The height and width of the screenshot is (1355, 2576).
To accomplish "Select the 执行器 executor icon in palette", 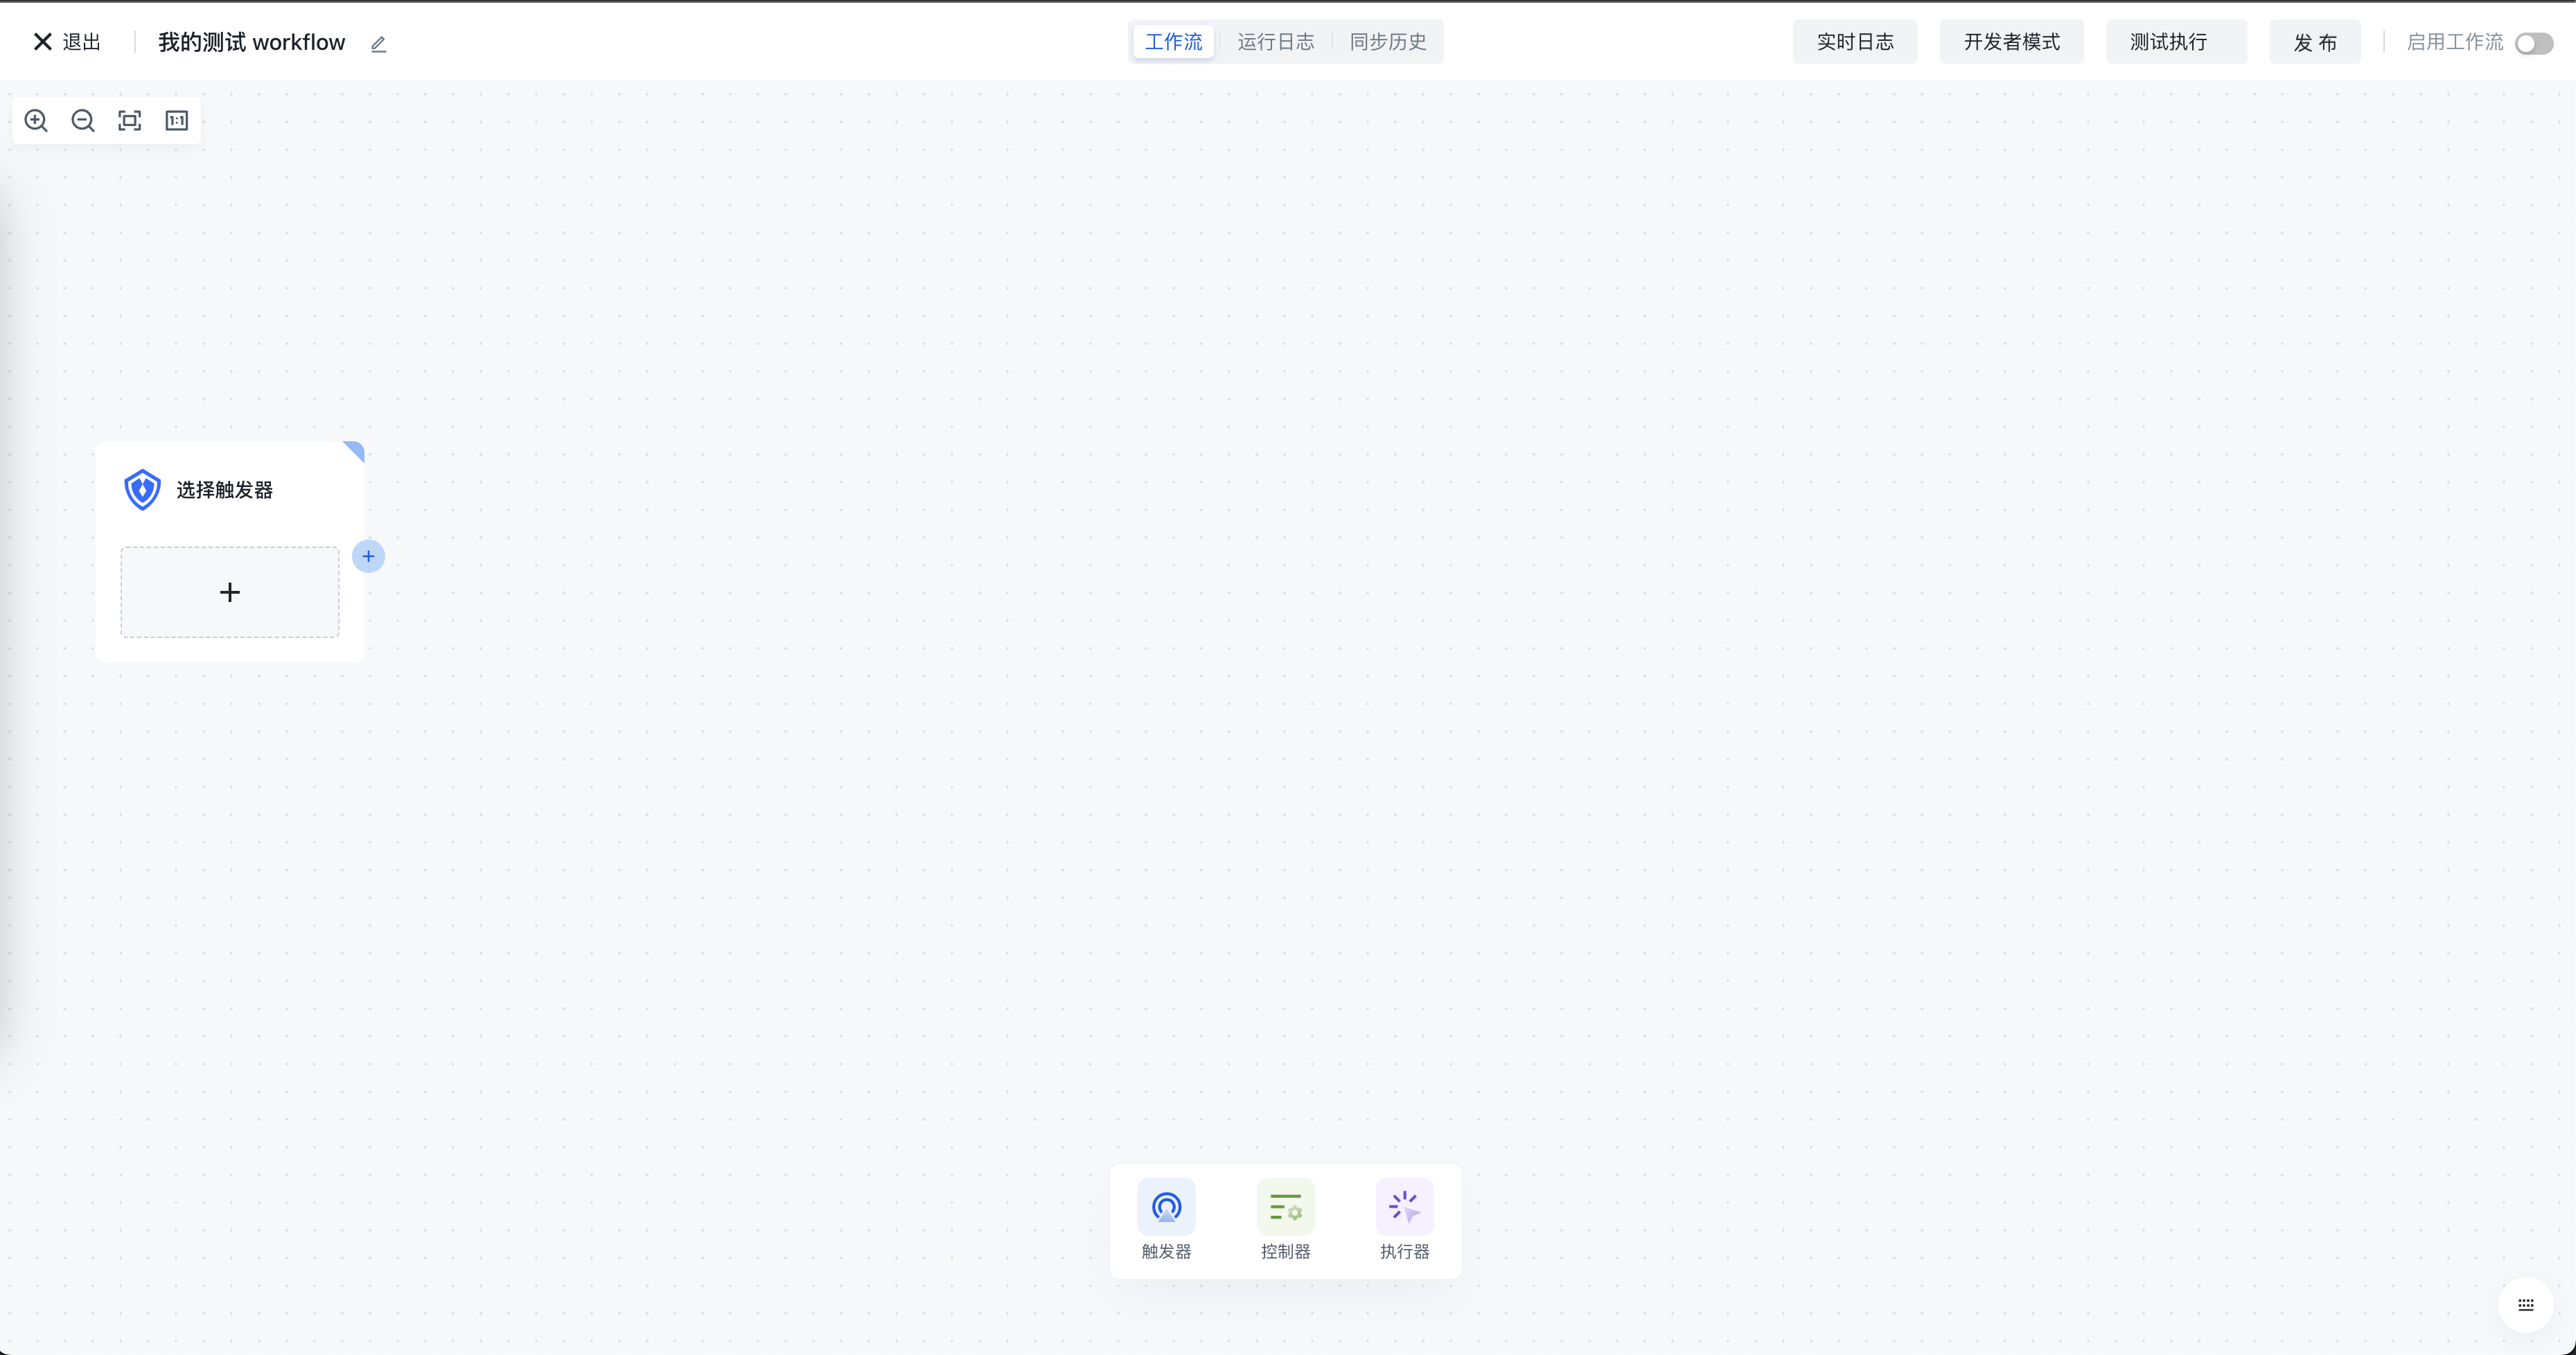I will 1404,1207.
